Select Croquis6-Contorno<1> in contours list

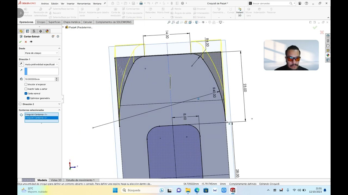pos(41,115)
